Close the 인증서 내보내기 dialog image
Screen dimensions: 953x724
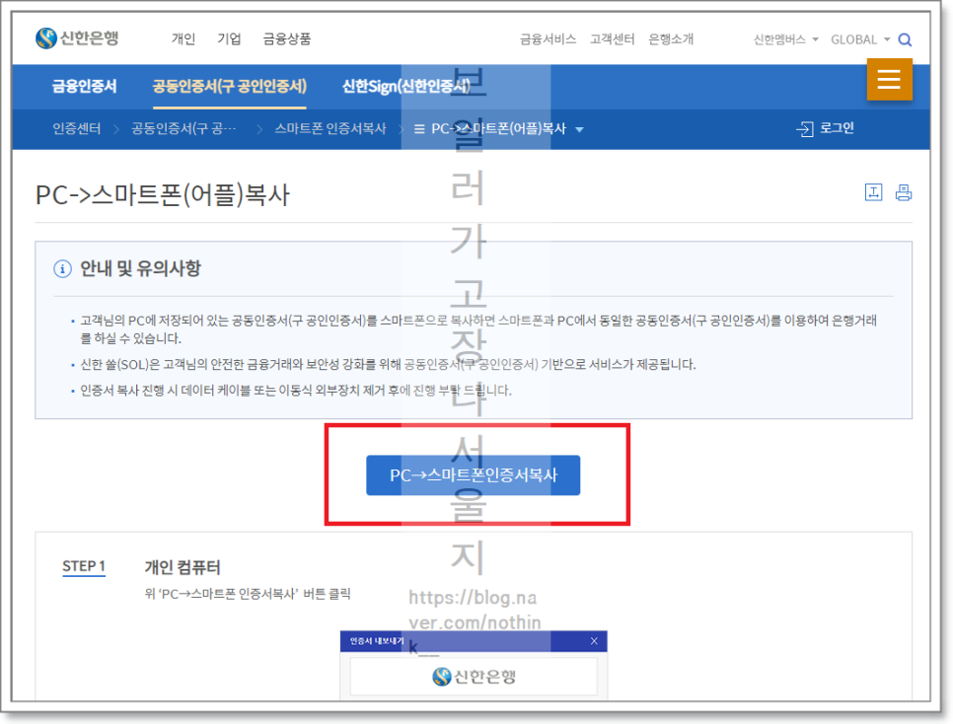coord(594,641)
